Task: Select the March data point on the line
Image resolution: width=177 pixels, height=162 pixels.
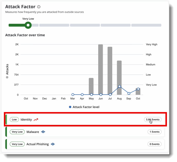Action: tap(73, 95)
